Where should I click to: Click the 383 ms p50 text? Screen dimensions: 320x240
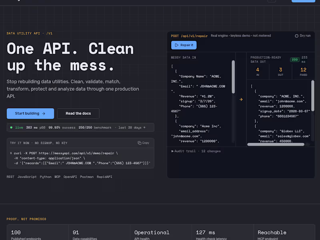point(36,128)
